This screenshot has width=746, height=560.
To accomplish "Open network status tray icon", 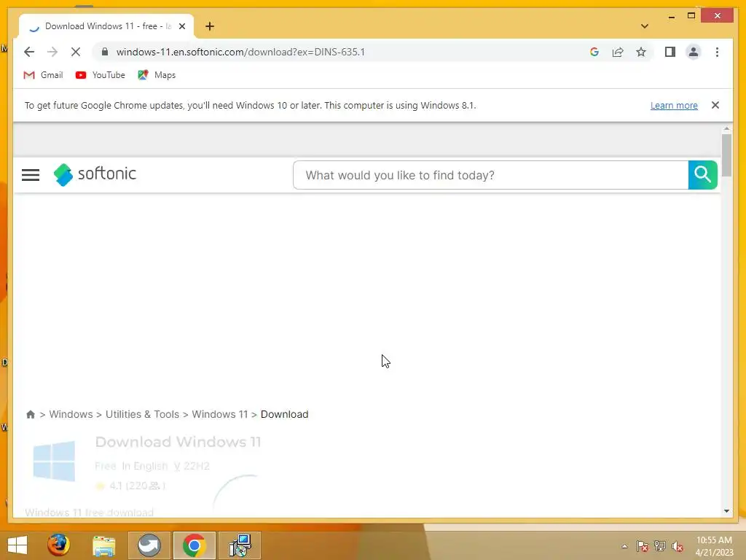I will pos(660,546).
